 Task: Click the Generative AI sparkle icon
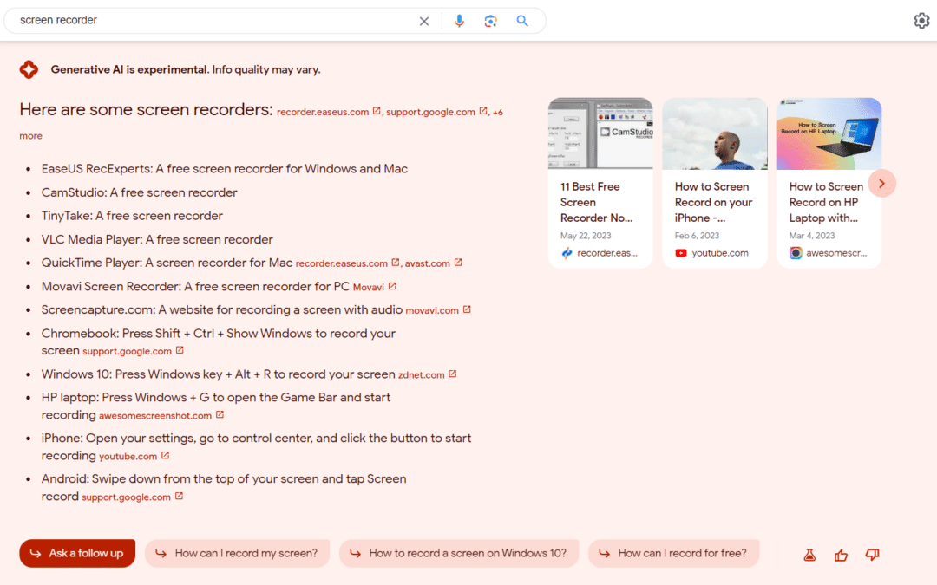coord(29,69)
